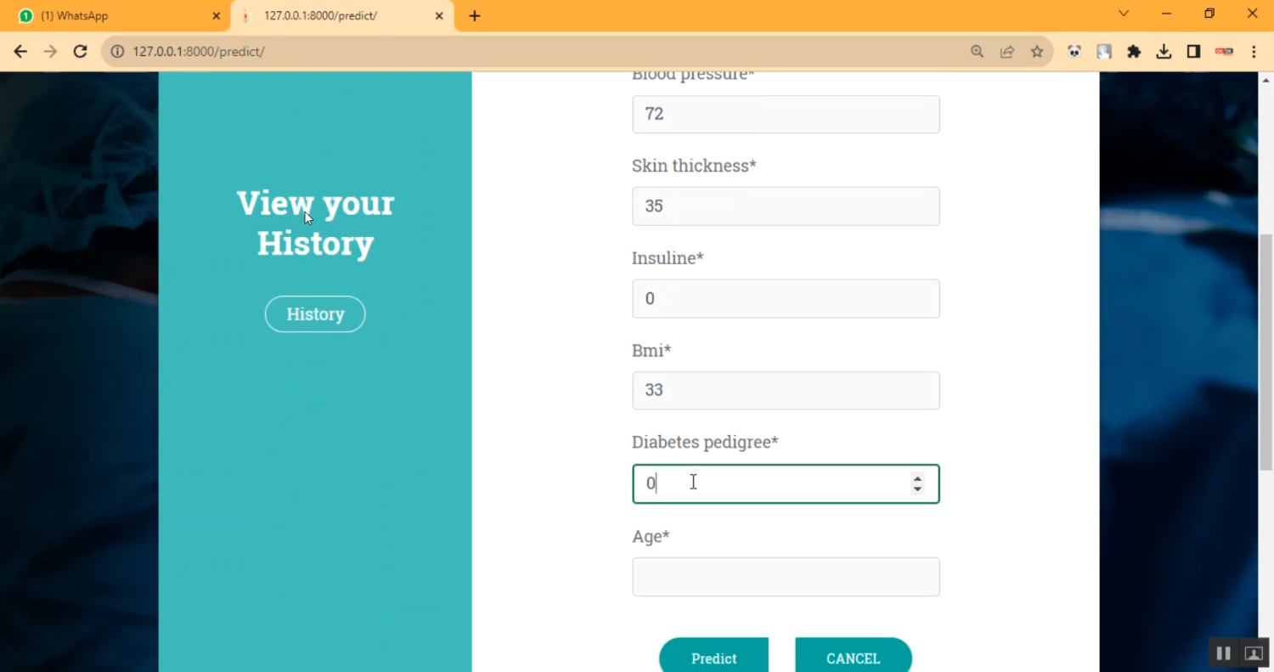
Task: Pause the screen recording
Action: point(1224,653)
